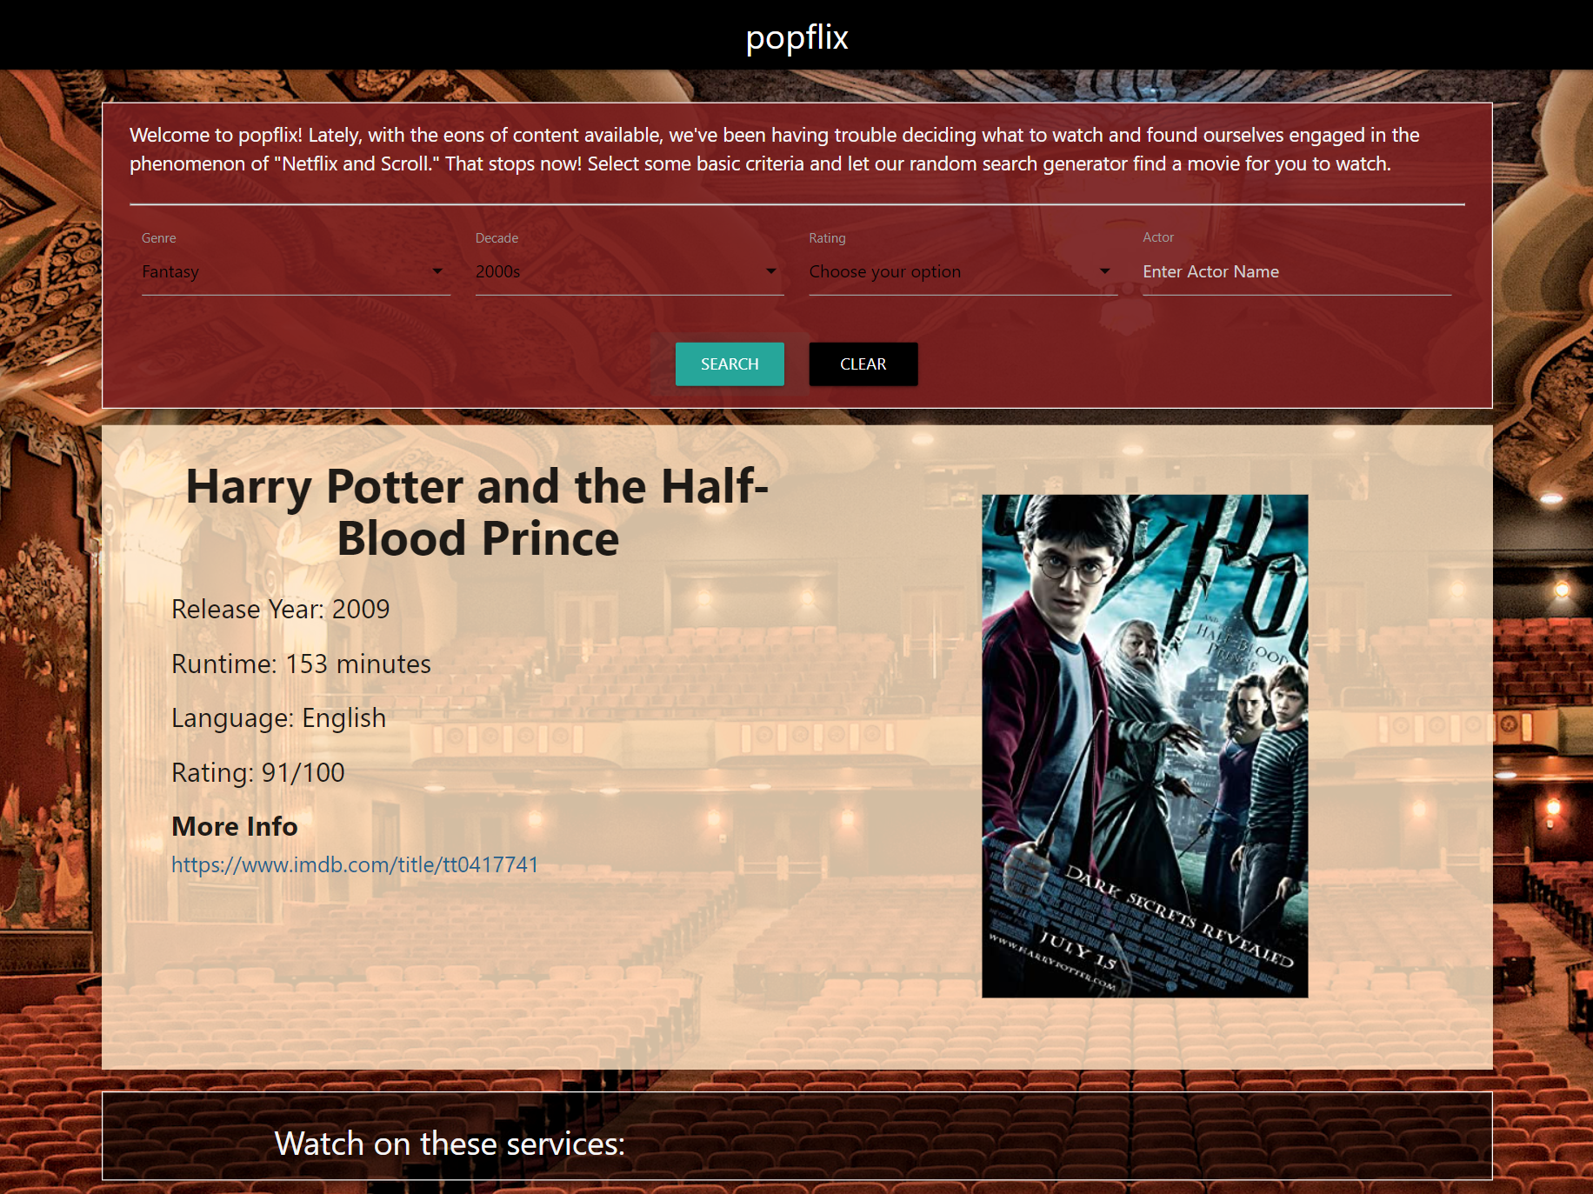
Task: Click the SEARCH button
Action: (x=730, y=364)
